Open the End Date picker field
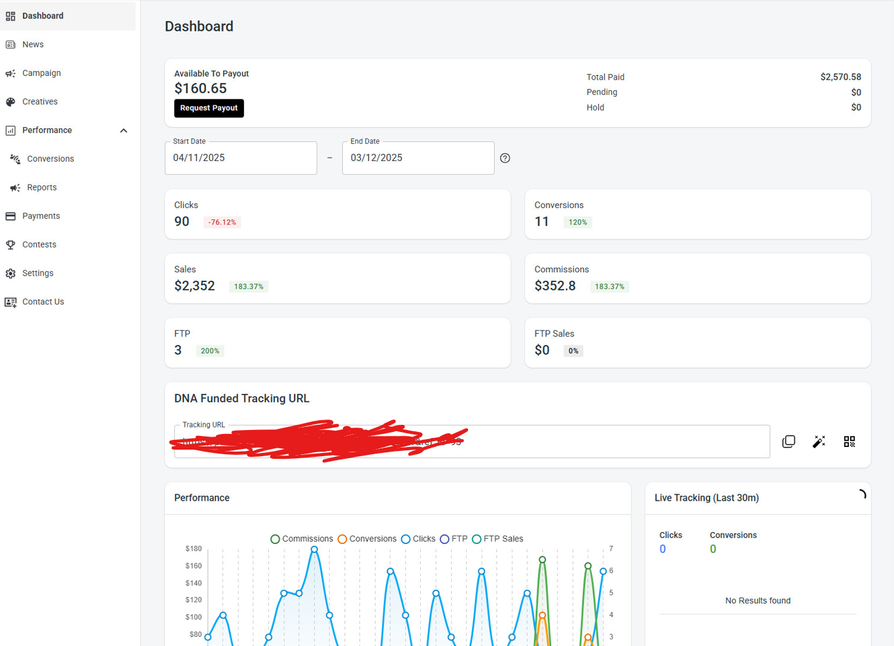The height and width of the screenshot is (646, 894). click(x=418, y=158)
